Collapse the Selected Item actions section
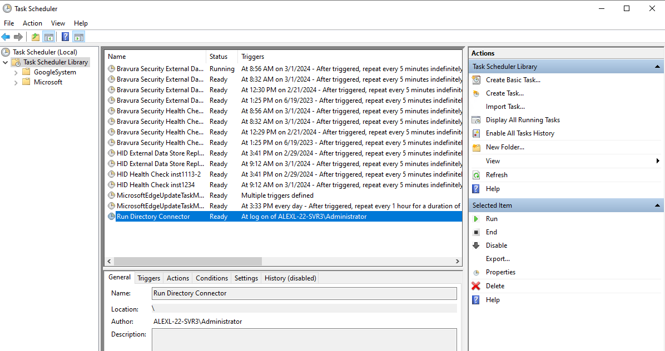The image size is (665, 351). (x=657, y=205)
